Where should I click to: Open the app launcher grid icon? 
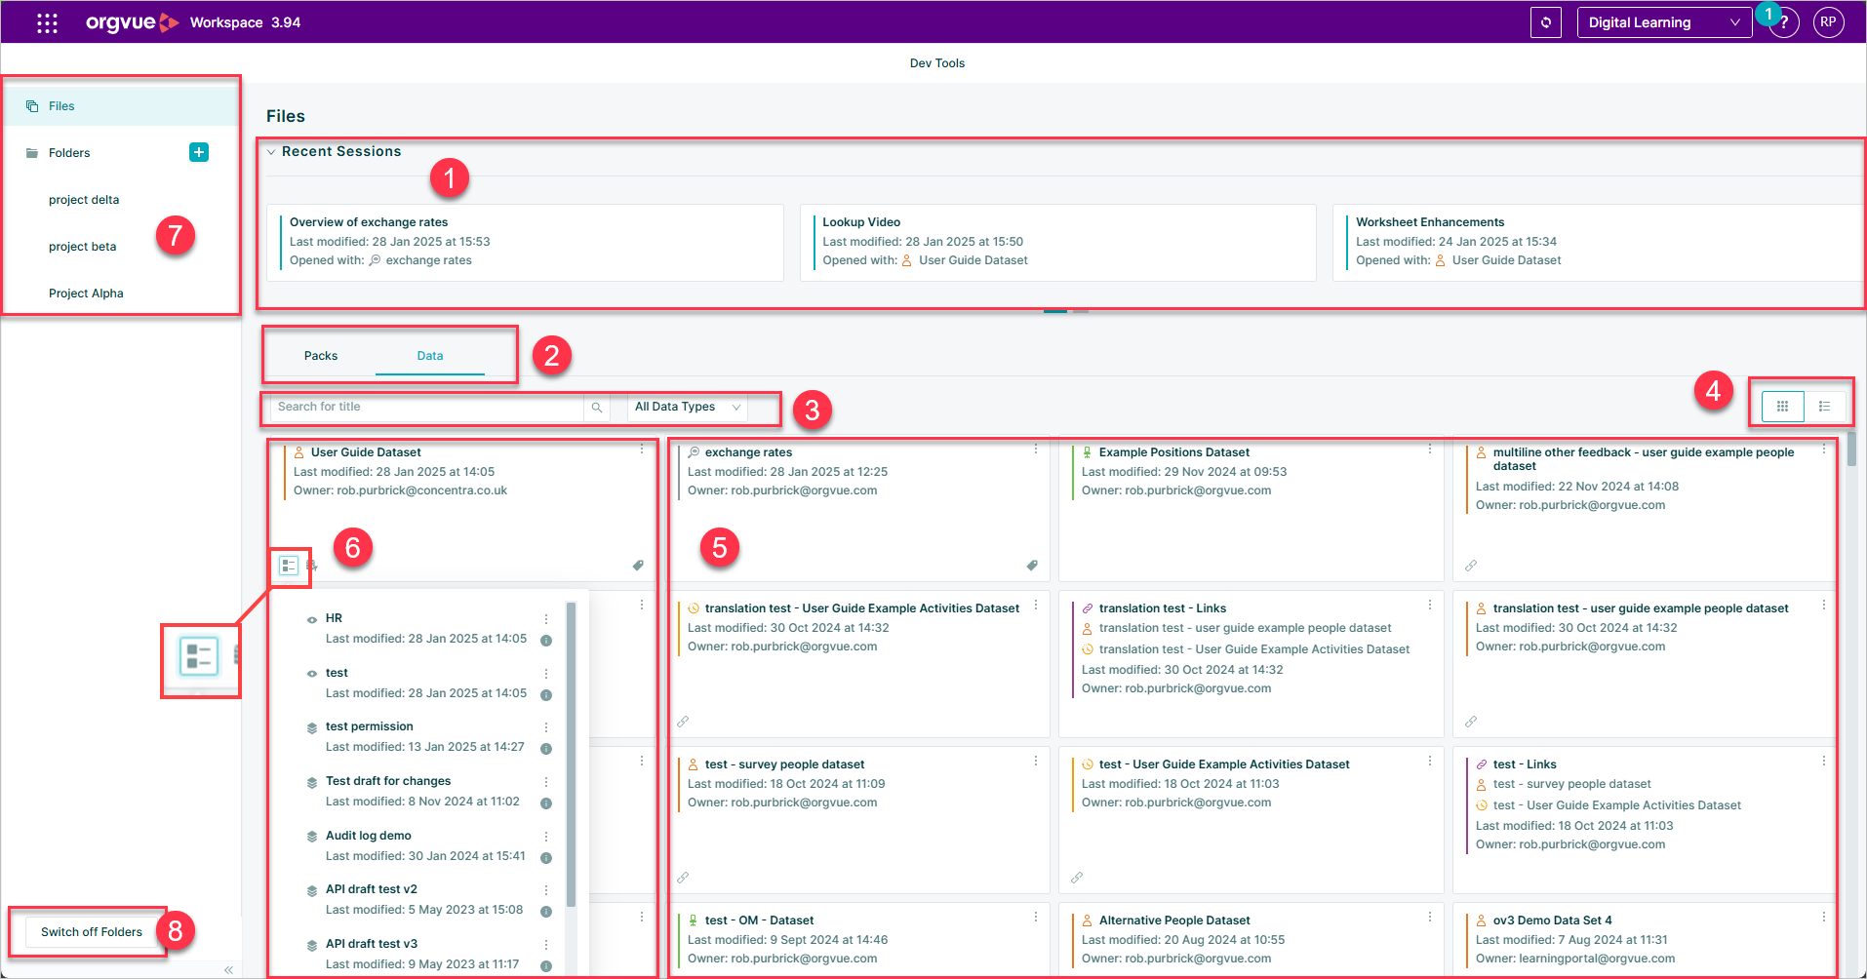point(47,22)
